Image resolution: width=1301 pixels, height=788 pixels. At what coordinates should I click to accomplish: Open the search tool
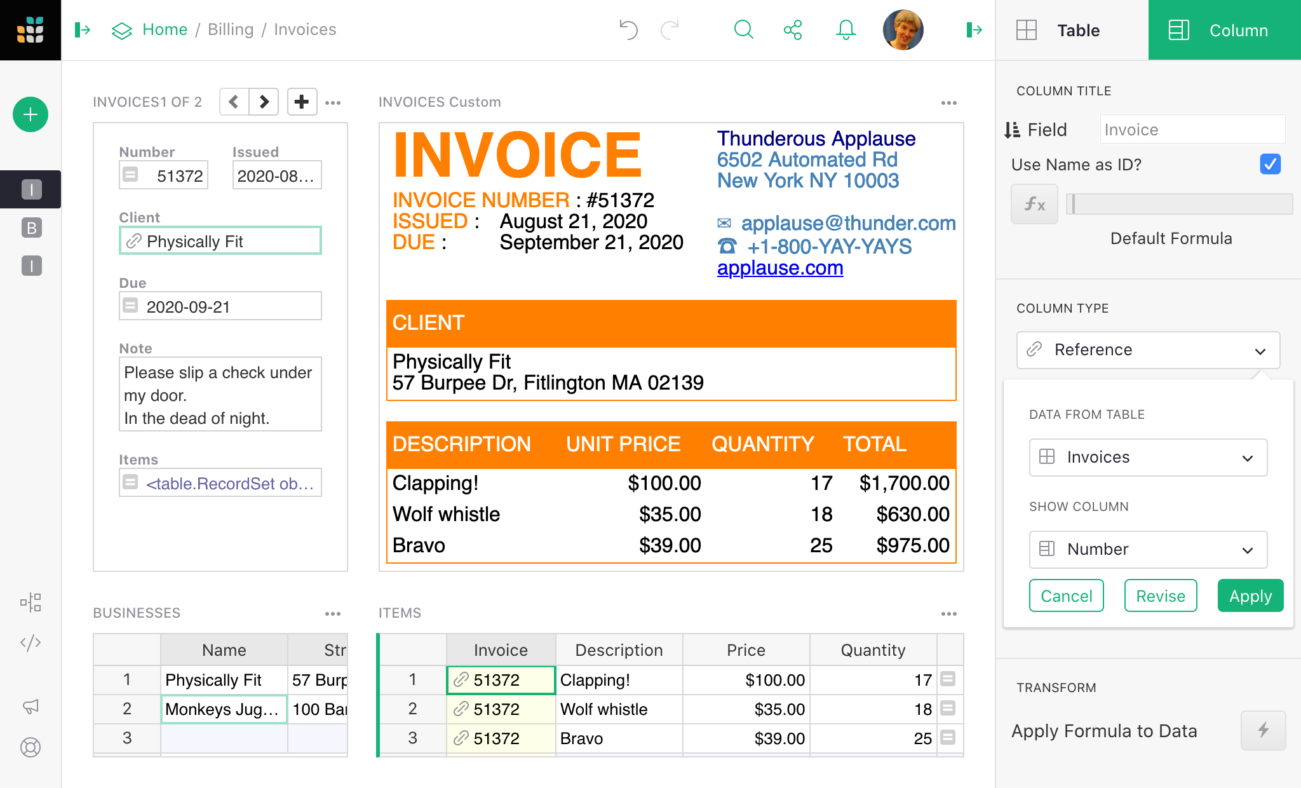click(x=743, y=29)
